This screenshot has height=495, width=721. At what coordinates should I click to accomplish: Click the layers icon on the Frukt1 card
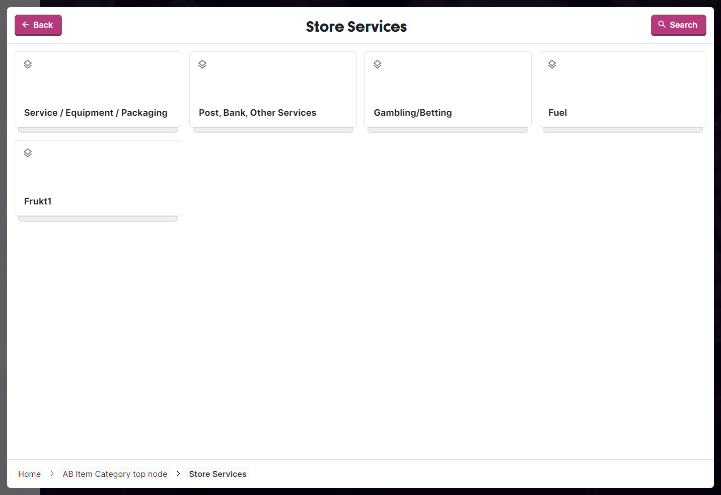[28, 153]
